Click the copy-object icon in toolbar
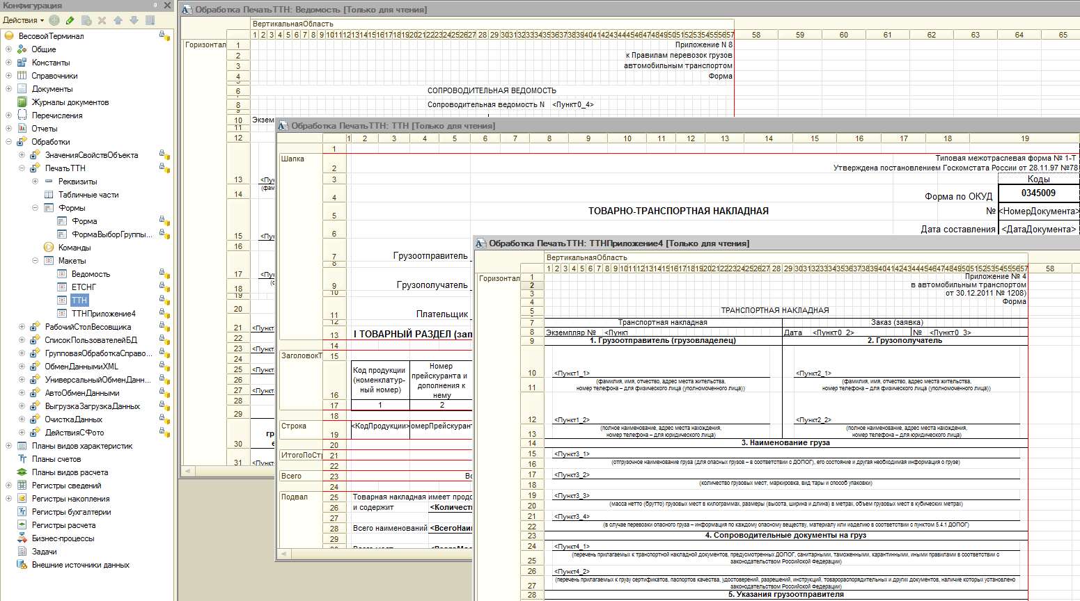Image resolution: width=1080 pixels, height=601 pixels. coord(86,20)
